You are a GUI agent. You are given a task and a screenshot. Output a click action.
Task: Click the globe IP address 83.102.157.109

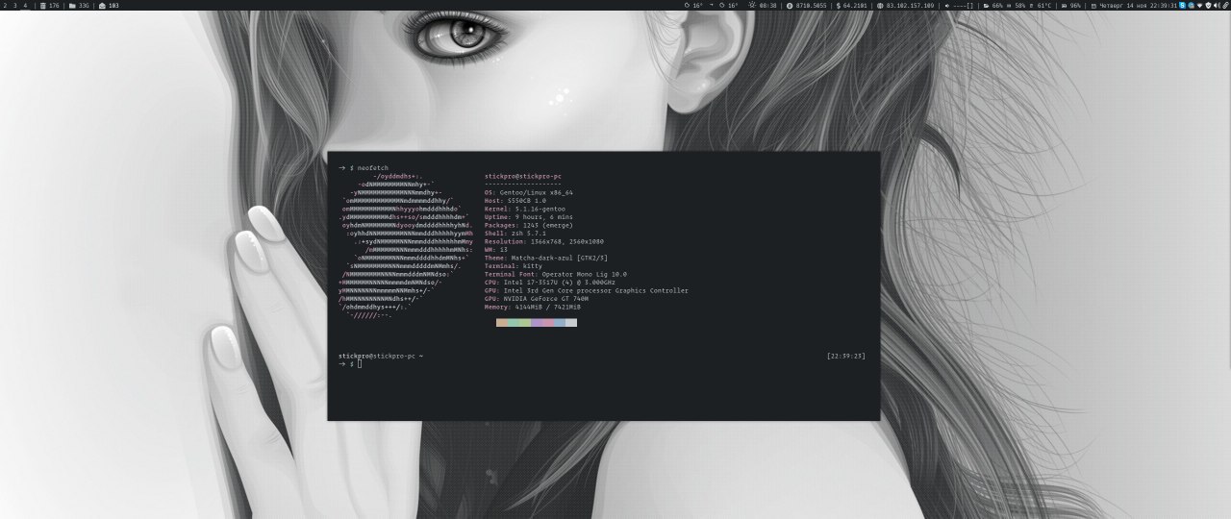coord(905,5)
